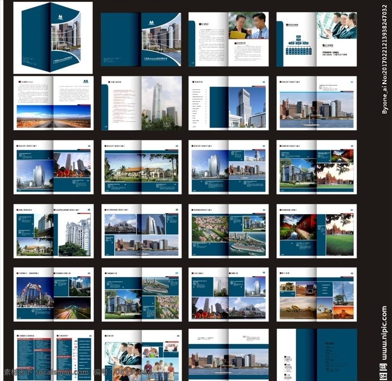Open the spread showing two people with yellow folder
The height and width of the screenshot is (381, 392).
click(229, 39)
